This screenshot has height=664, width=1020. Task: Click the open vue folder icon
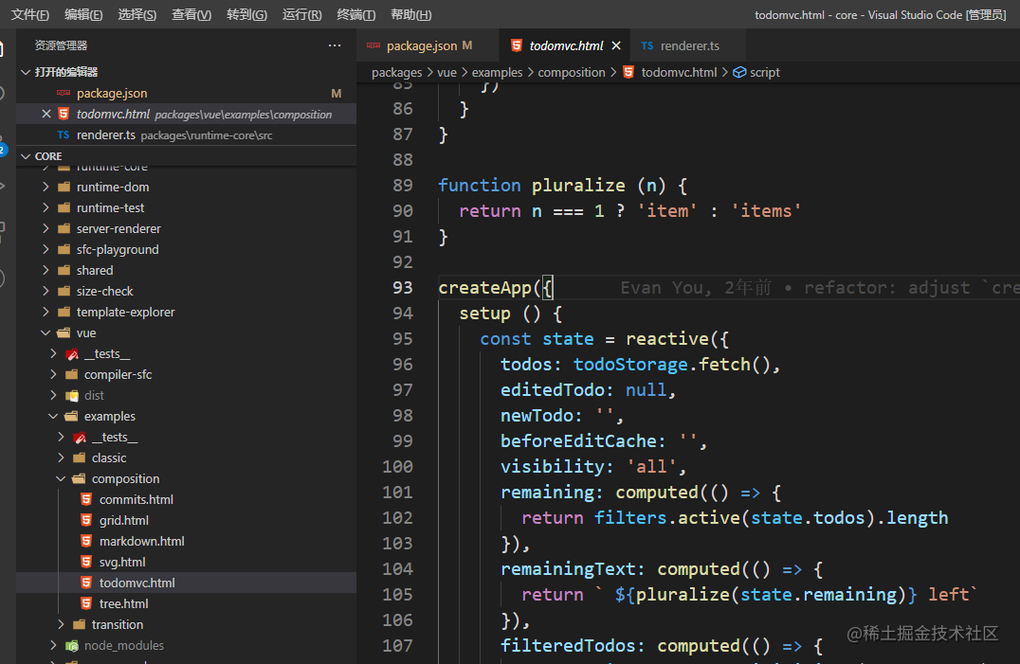(x=64, y=332)
